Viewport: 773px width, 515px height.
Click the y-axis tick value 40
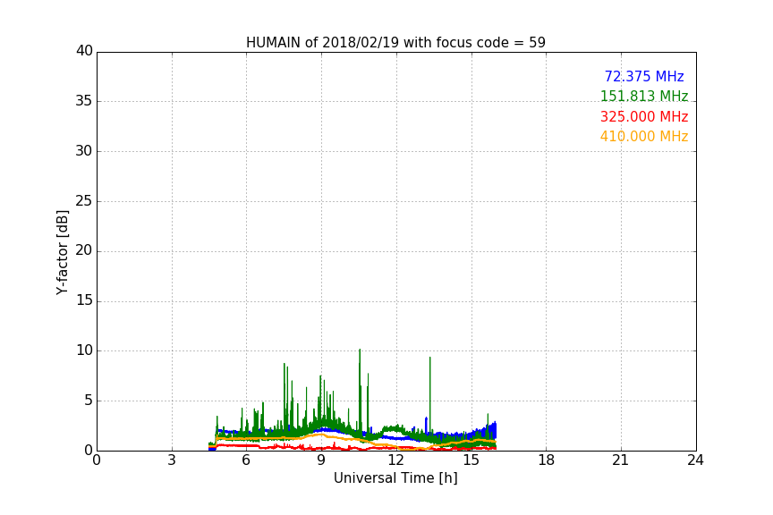tap(84, 51)
